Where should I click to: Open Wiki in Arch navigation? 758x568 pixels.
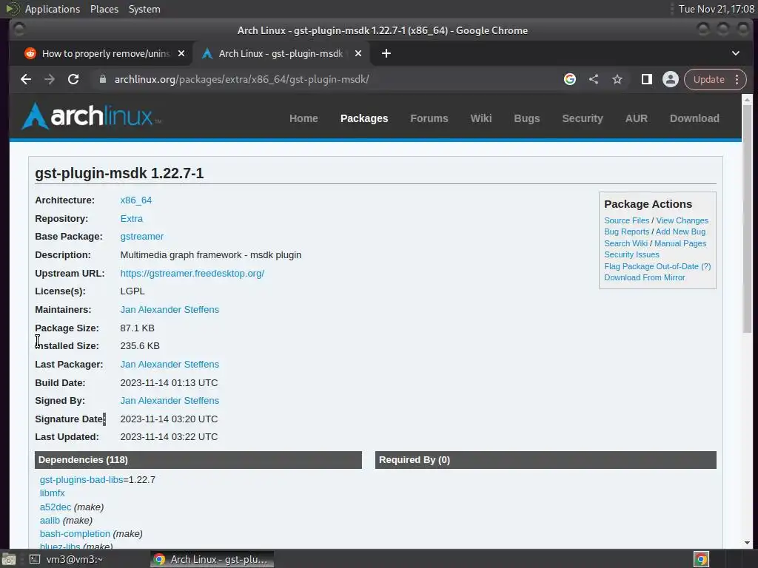[x=481, y=118]
